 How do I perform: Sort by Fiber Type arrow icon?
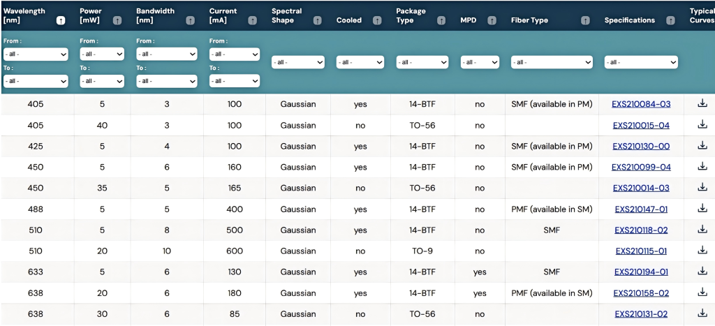(x=586, y=20)
